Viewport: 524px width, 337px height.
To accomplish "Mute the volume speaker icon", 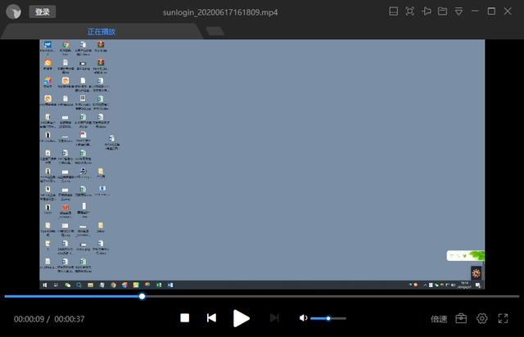I will (304, 318).
